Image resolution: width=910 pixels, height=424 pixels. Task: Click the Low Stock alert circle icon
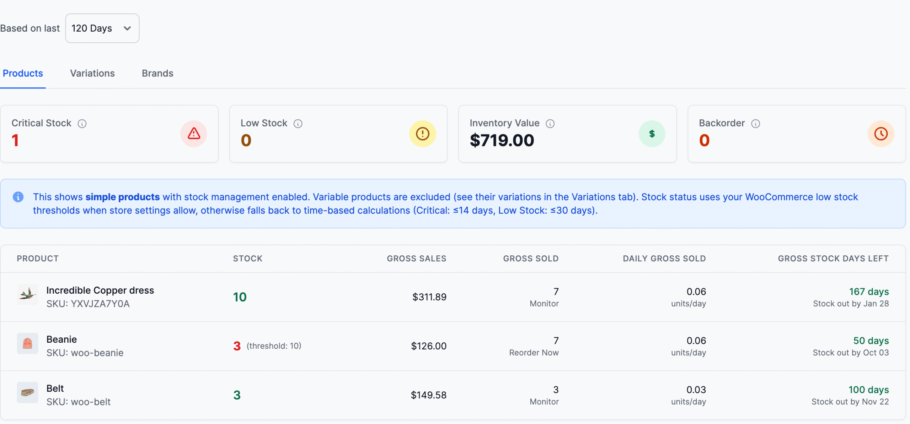422,134
